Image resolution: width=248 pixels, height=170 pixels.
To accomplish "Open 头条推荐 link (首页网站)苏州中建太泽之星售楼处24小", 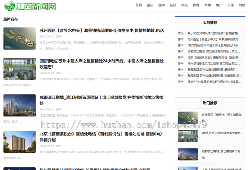I will click(x=214, y=45).
